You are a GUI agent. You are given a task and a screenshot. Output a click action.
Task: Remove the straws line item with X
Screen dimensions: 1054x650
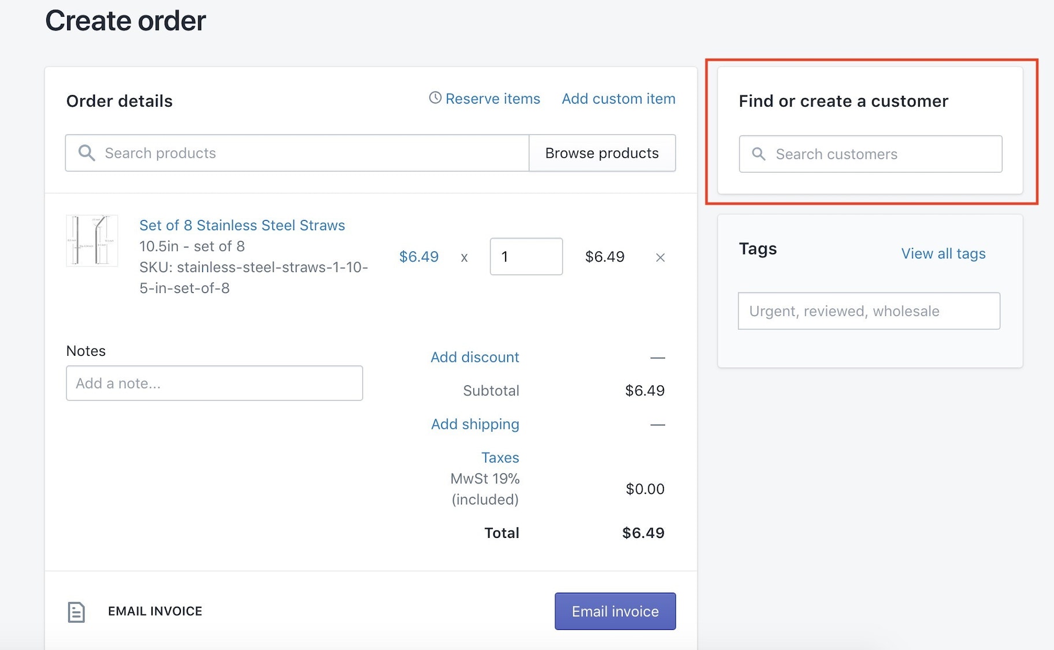(x=660, y=258)
